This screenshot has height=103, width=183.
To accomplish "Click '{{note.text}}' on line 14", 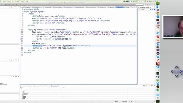I will click(x=61, y=39).
